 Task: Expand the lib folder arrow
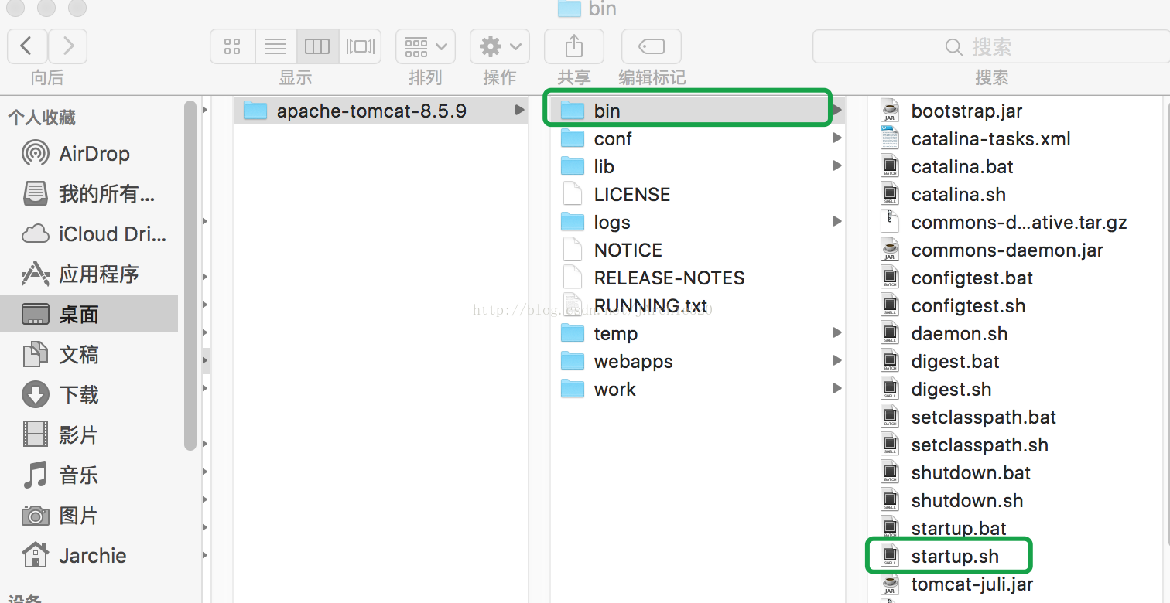click(836, 166)
